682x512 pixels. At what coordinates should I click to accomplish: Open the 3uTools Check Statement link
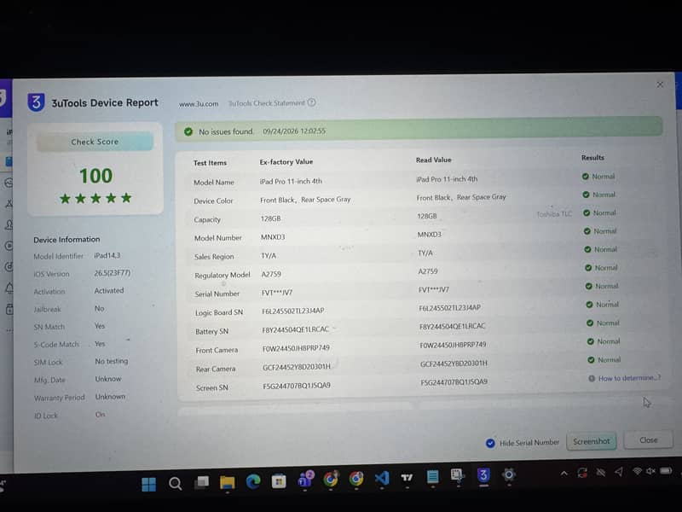coord(267,103)
